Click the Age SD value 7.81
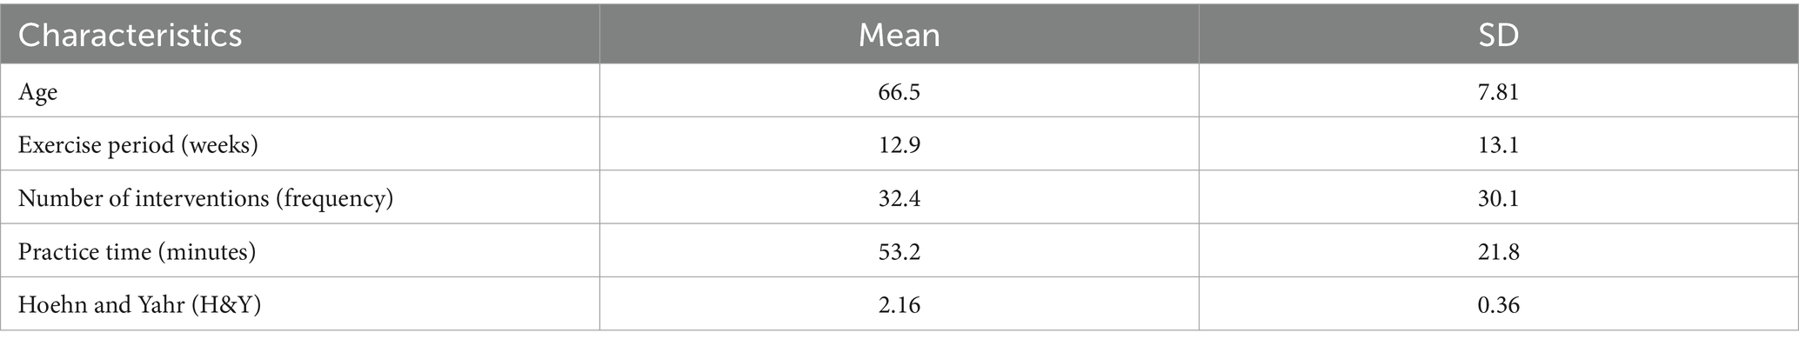1799x346 pixels. point(1498,91)
